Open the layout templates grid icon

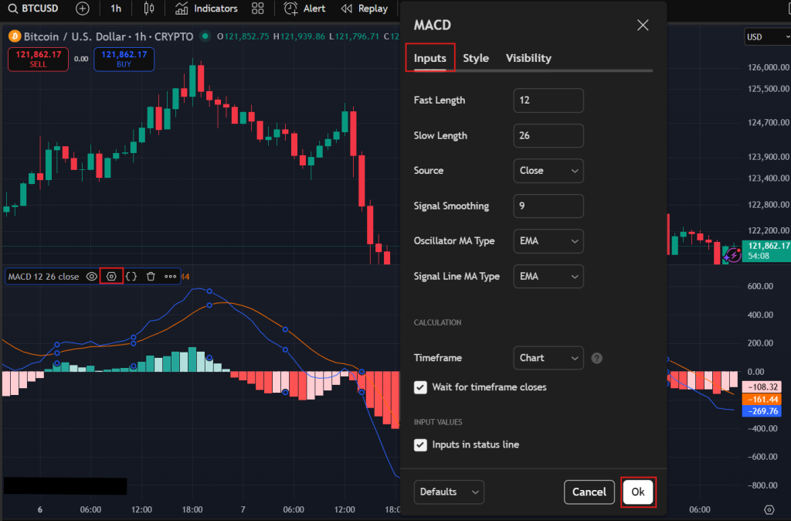pos(258,9)
